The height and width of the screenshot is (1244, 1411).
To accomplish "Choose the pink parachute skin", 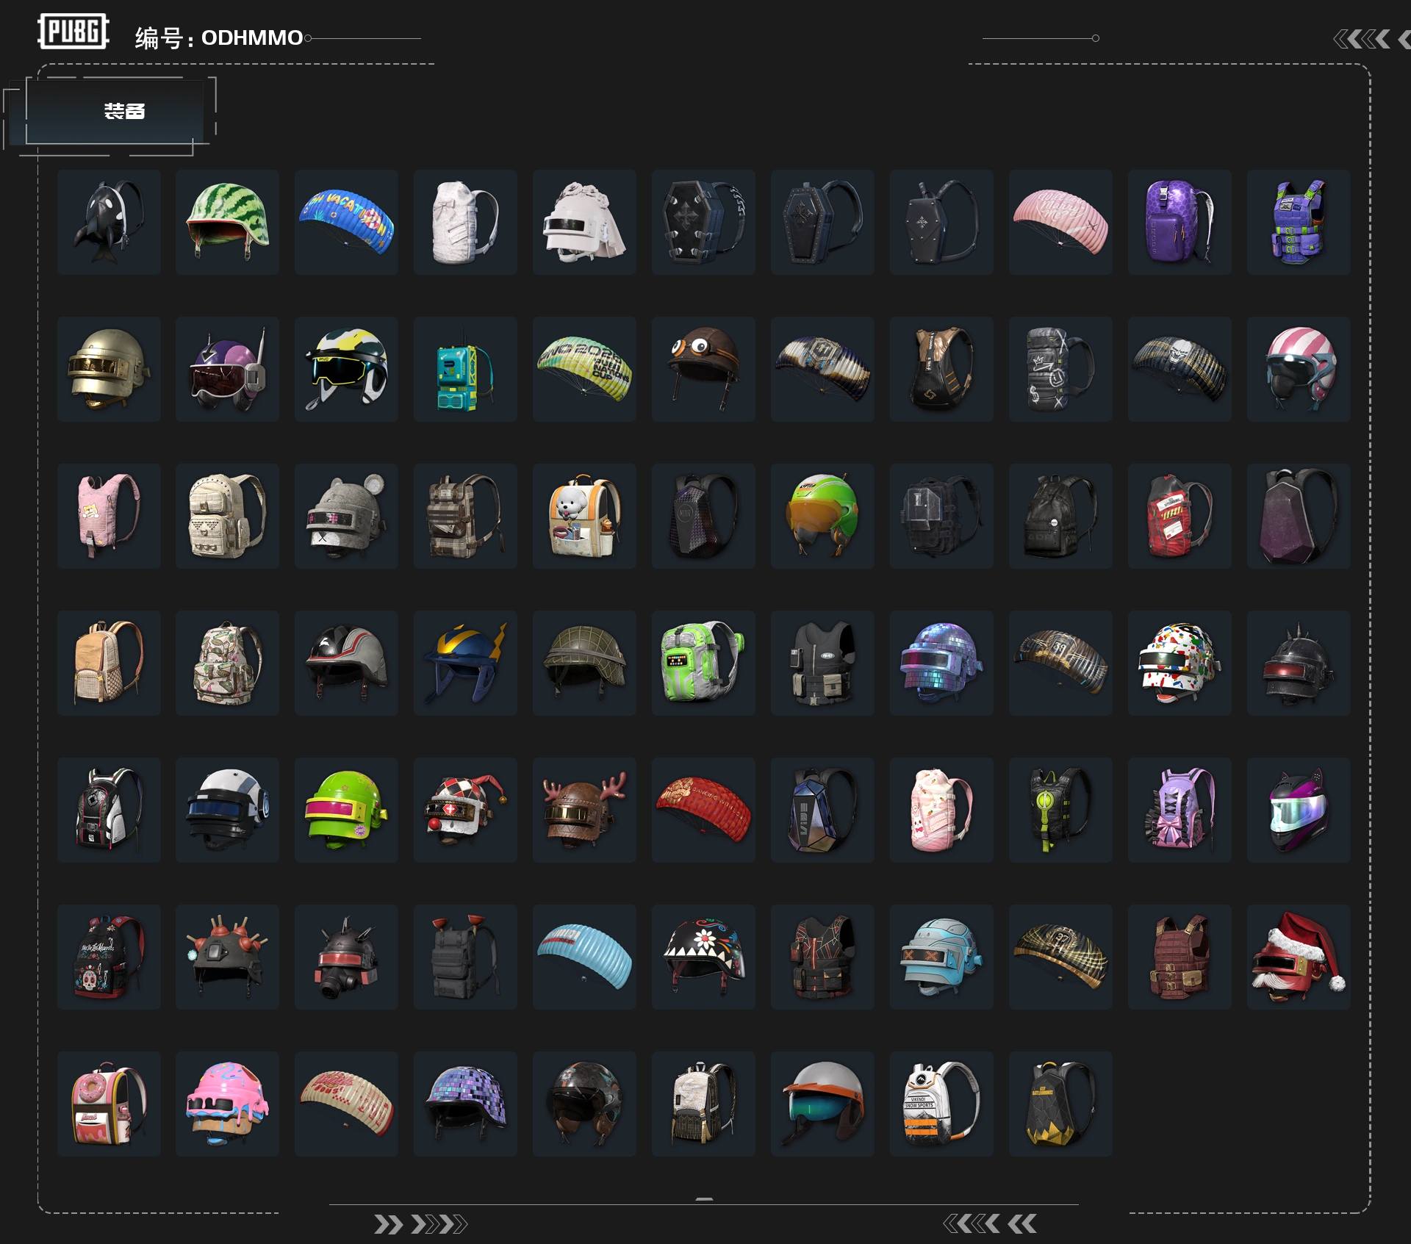I will (x=1060, y=222).
